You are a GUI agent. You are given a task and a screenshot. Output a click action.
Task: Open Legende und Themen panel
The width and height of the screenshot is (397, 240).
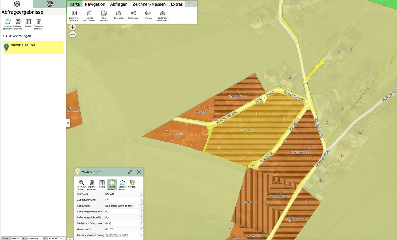89,13
